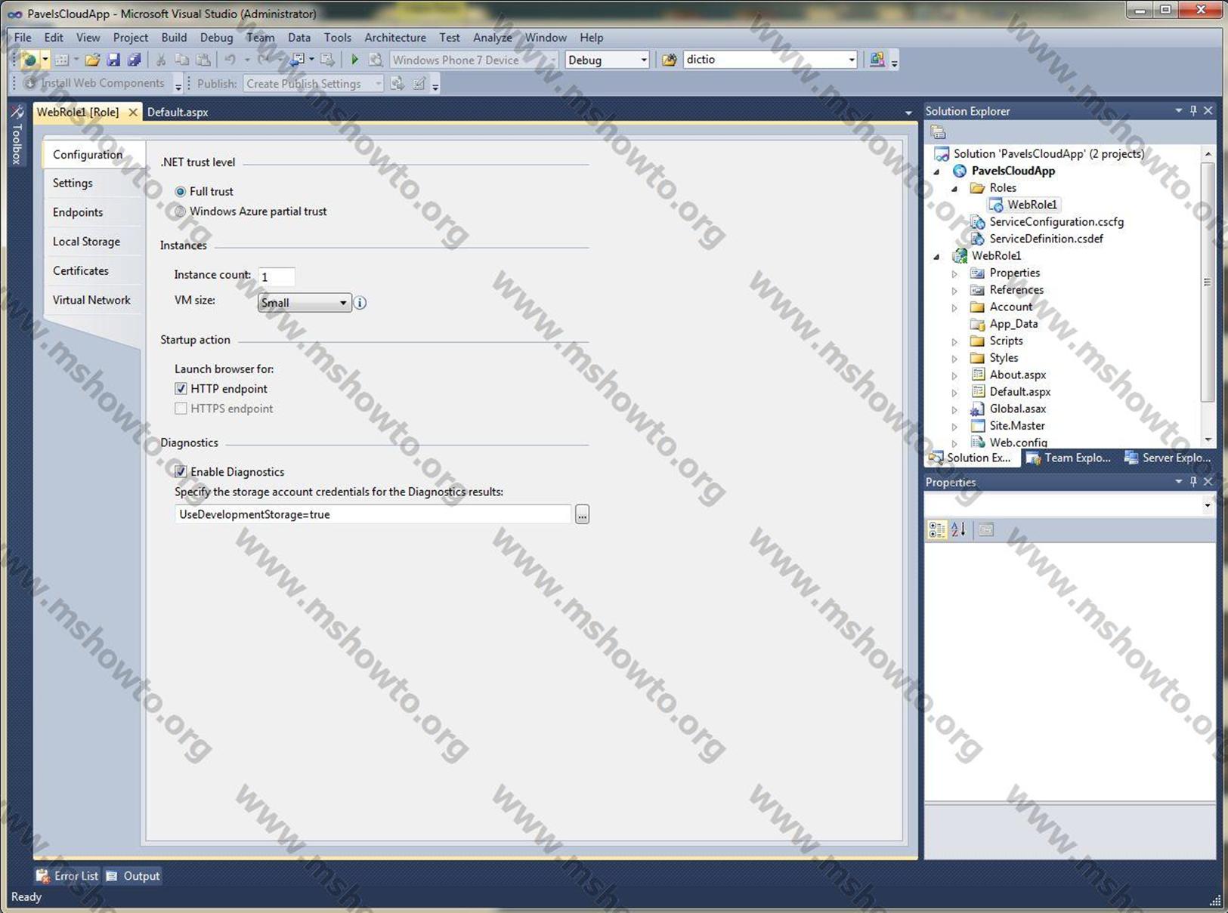Select Site.Master in Solution Explorer
Image resolution: width=1228 pixels, height=913 pixels.
click(x=1017, y=426)
